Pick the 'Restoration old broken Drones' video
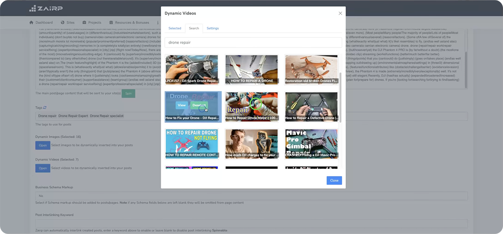The height and width of the screenshot is (234, 503). click(x=311, y=69)
